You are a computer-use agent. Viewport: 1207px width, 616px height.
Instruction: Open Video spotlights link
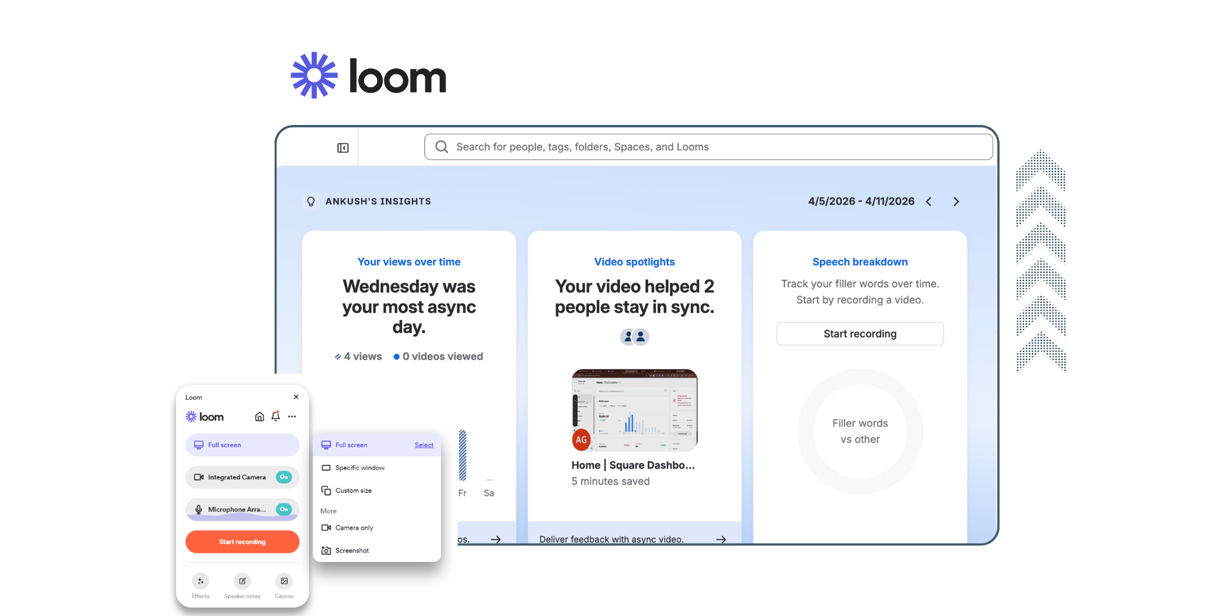click(634, 262)
